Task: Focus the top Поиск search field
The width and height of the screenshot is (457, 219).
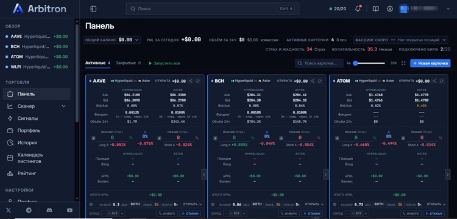Action: 213,9
